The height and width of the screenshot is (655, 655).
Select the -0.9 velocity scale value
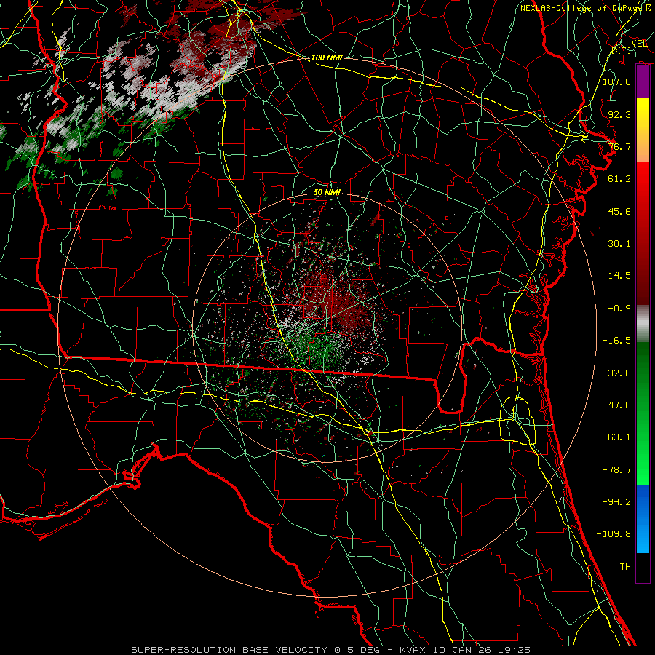click(x=619, y=309)
